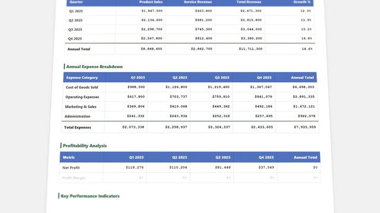Click the Expense Category column header

coord(82,78)
